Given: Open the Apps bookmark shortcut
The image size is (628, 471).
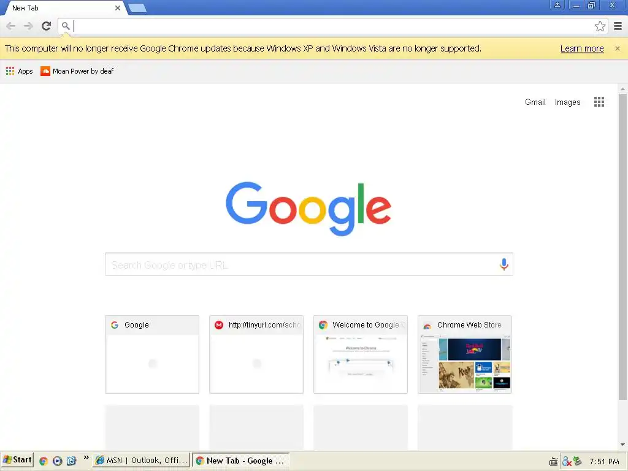Looking at the screenshot, I should (19, 71).
